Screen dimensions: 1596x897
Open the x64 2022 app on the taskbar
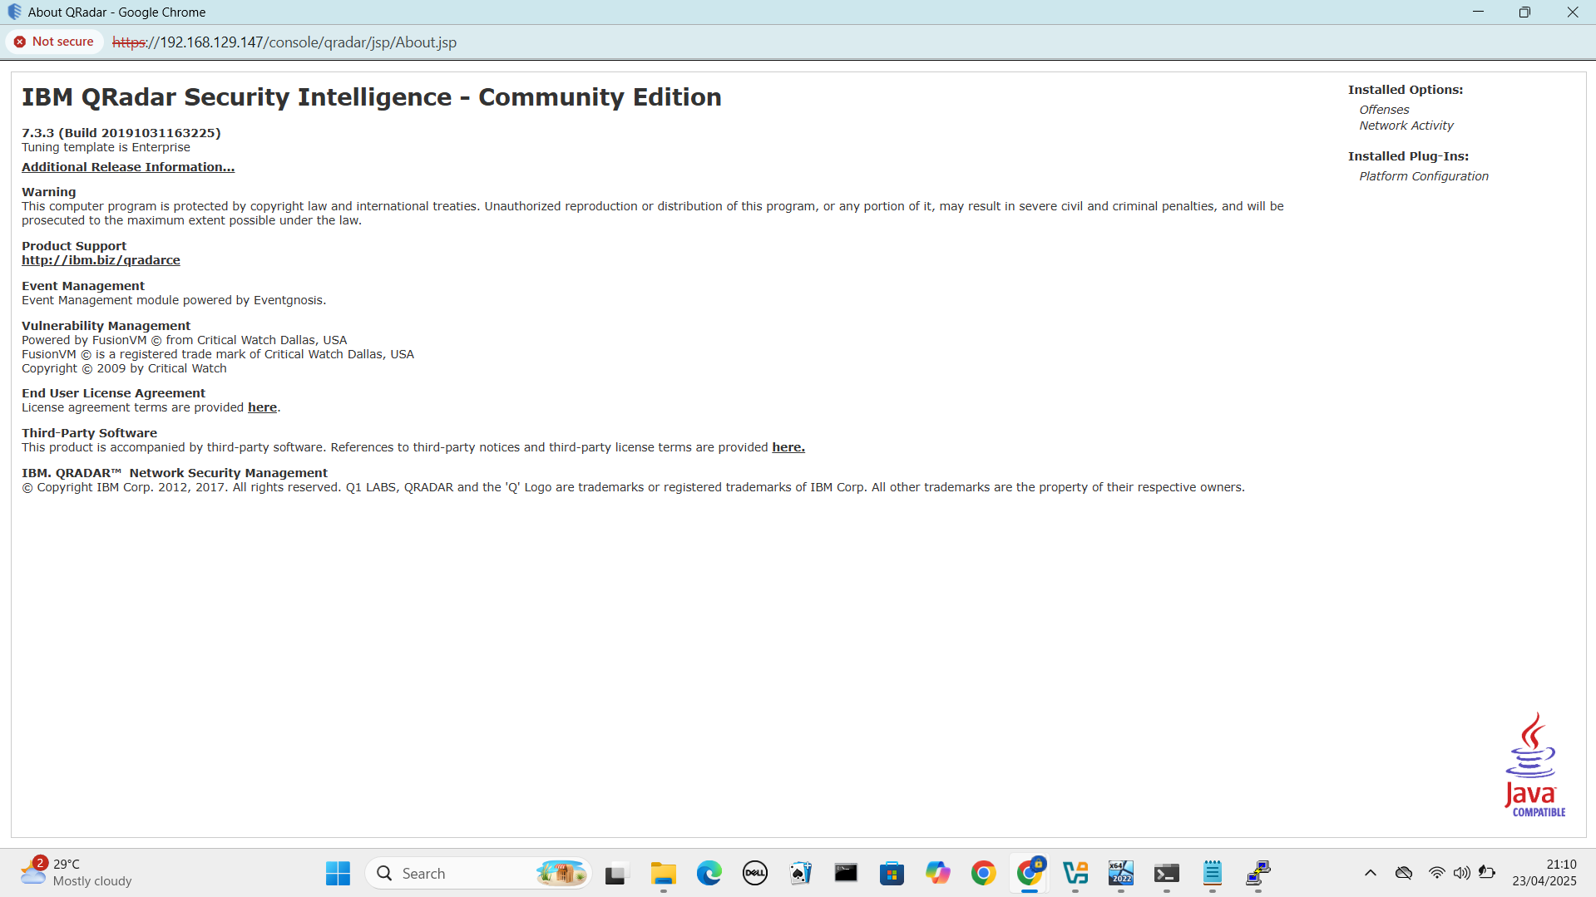click(x=1121, y=873)
